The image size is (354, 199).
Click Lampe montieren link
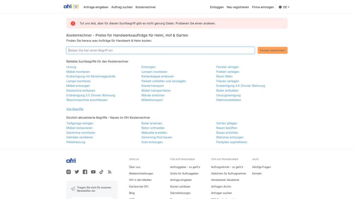[78, 81]
